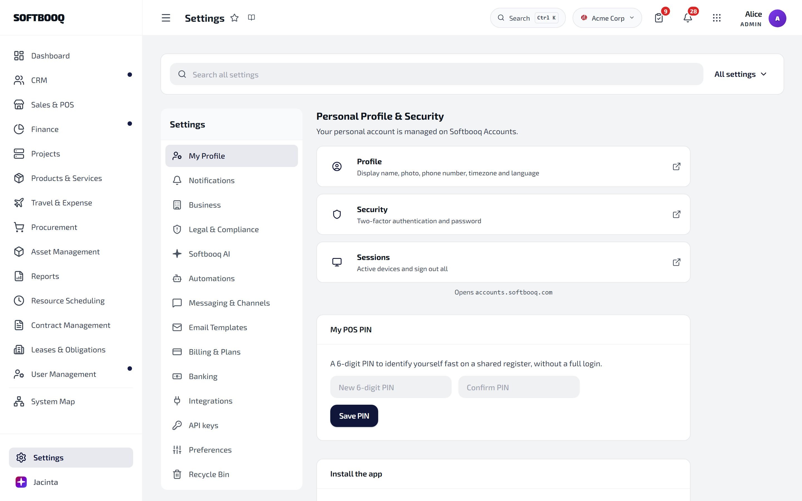Open Integrations settings section
802x501 pixels.
(x=231, y=401)
